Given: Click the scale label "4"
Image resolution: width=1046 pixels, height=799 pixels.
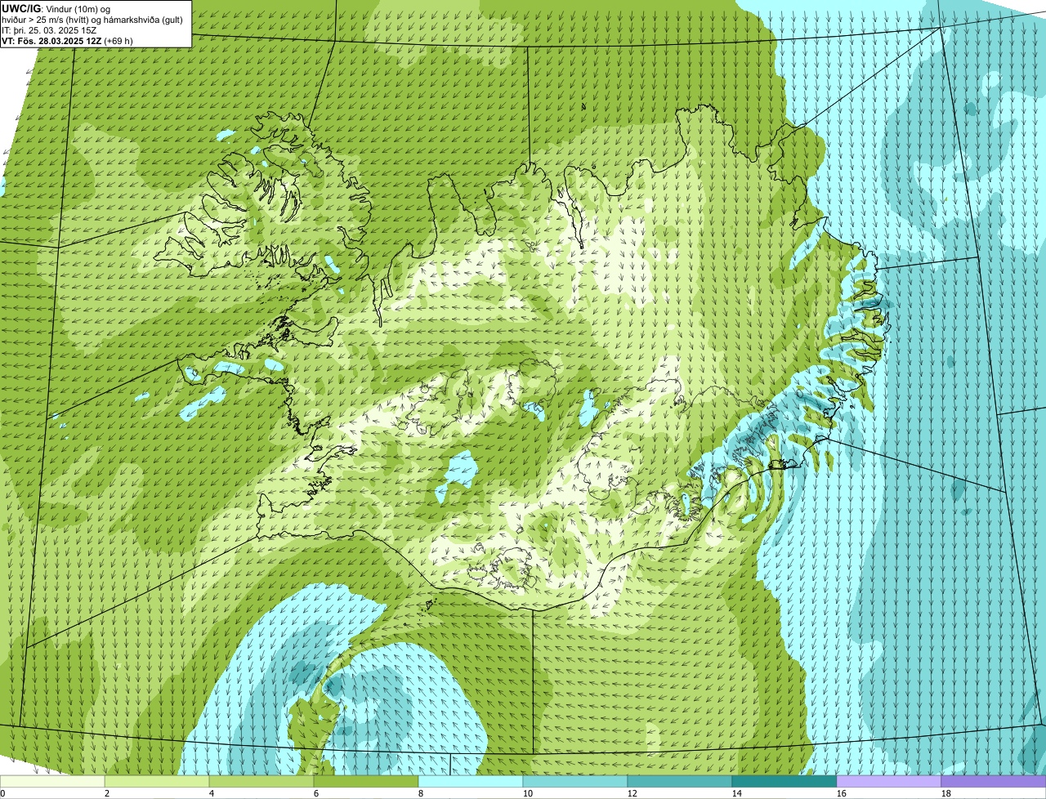Looking at the screenshot, I should coord(212,793).
